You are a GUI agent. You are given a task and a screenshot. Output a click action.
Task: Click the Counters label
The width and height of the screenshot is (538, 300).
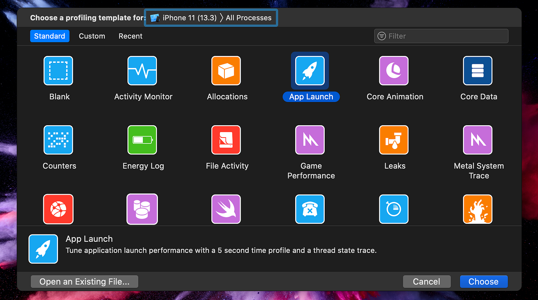(x=60, y=166)
